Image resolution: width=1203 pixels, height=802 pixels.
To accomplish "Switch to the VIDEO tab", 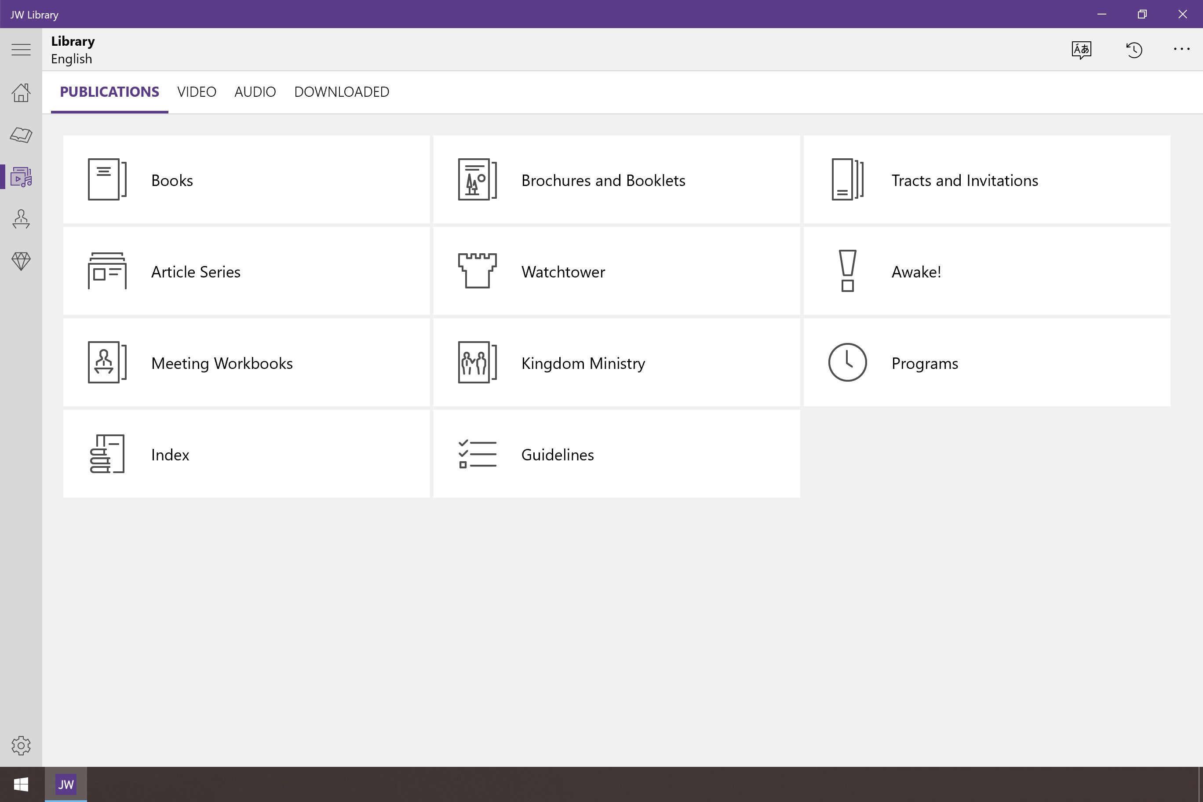I will 197,92.
